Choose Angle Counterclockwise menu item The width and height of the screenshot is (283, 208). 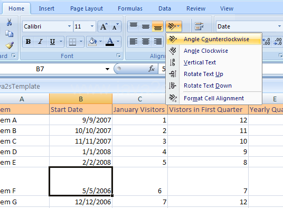coord(214,39)
